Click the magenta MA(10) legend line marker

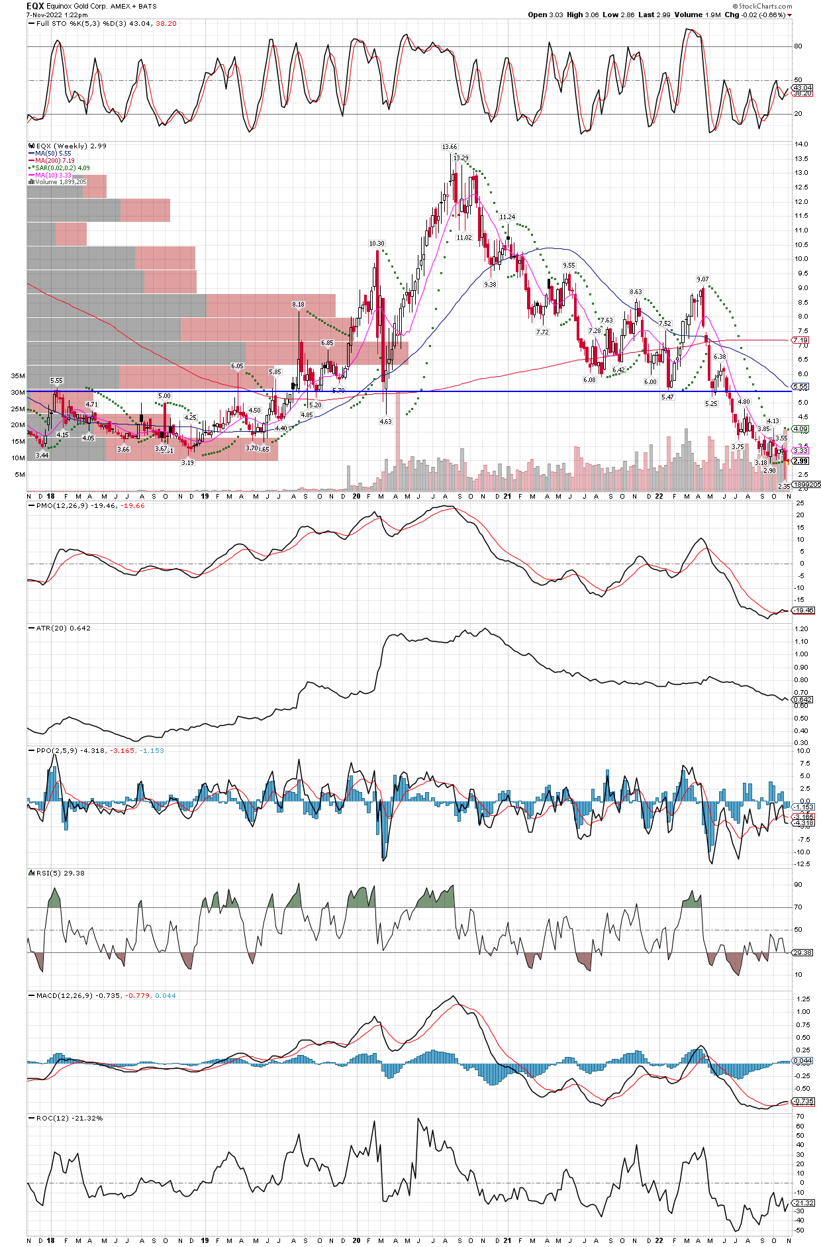point(31,175)
